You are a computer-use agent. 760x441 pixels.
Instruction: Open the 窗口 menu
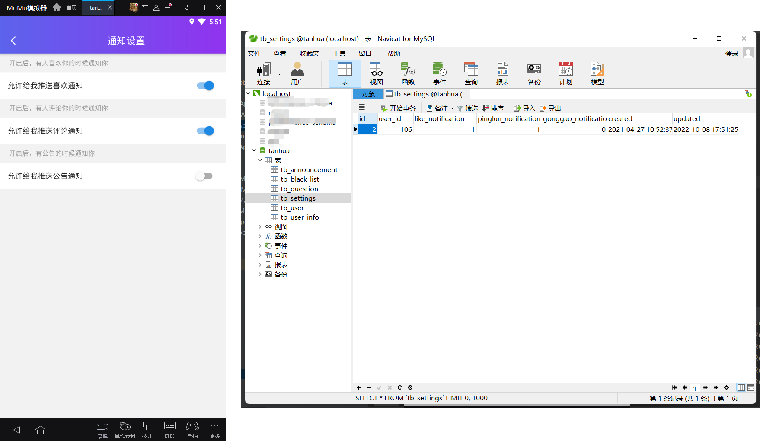(365, 54)
